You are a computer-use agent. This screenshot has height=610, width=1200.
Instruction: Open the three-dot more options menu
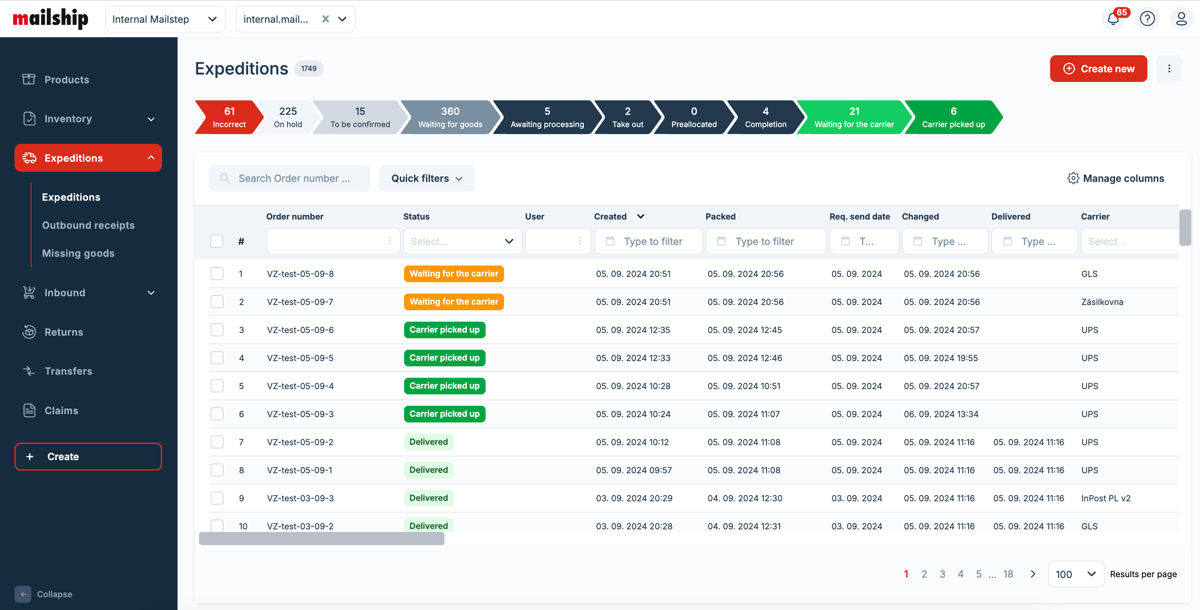click(x=1169, y=68)
